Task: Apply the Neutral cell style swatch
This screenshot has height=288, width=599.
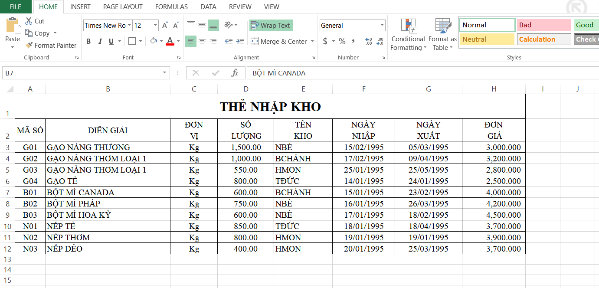Action: (x=487, y=39)
